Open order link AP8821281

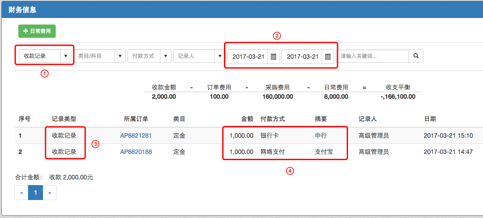click(136, 136)
